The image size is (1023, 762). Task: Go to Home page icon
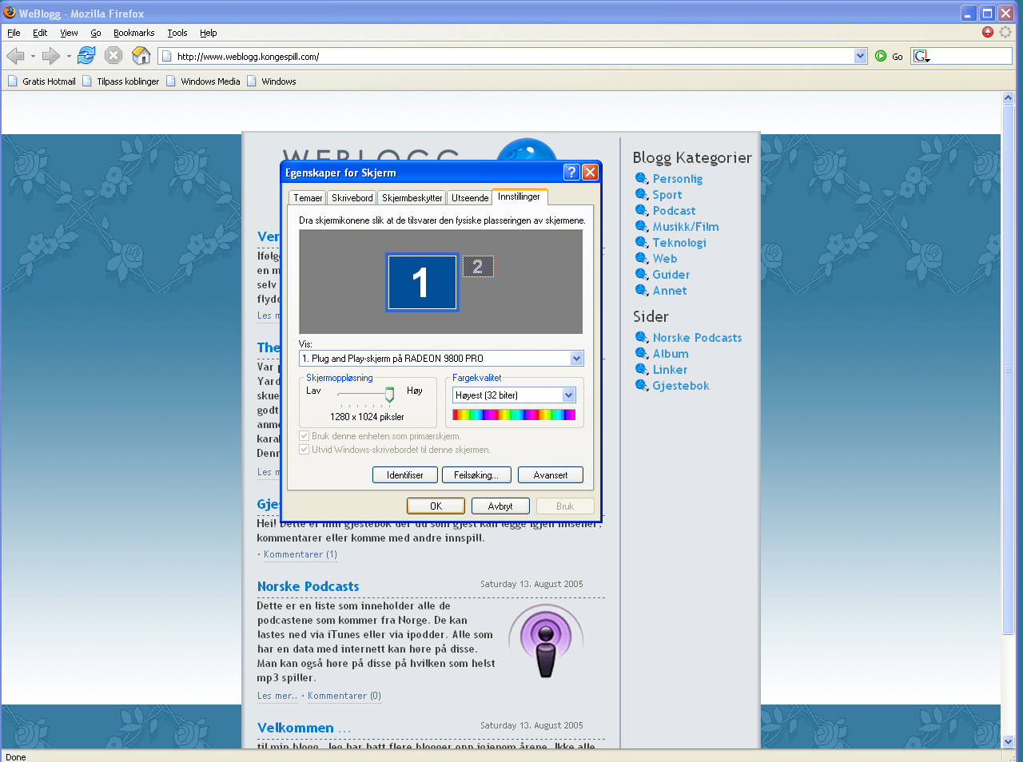click(141, 55)
